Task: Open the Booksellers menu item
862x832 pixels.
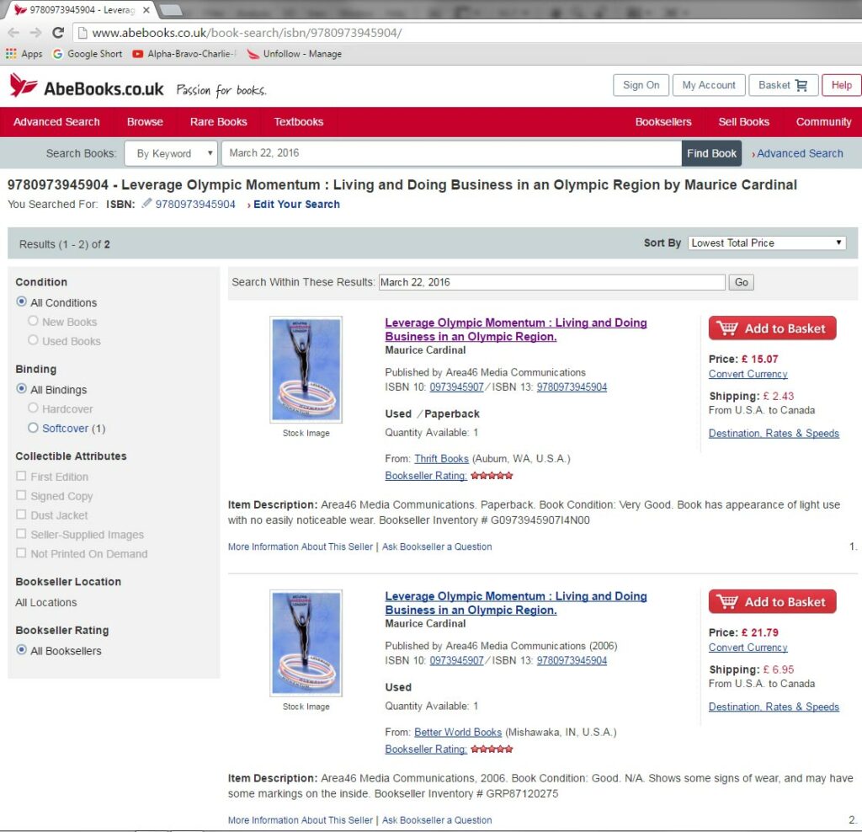Action: pyautogui.click(x=663, y=122)
